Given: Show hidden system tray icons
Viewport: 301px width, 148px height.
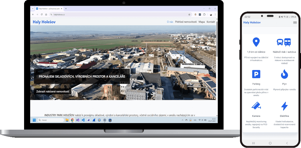Looking at the screenshot, I should pyautogui.click(x=183, y=120).
